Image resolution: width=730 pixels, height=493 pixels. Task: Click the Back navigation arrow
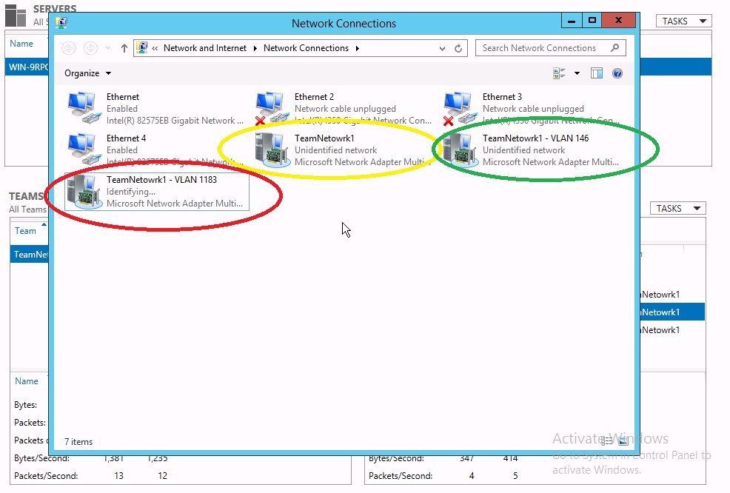click(x=68, y=48)
